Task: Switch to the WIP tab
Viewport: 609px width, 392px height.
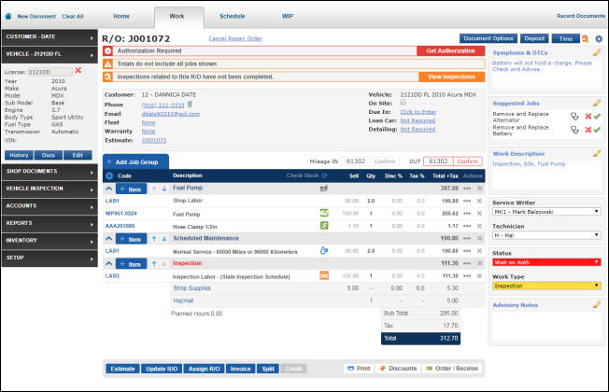Action: pyautogui.click(x=288, y=16)
